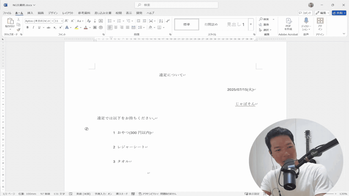
Task: Increase paragraph indent
Action: coord(144,21)
